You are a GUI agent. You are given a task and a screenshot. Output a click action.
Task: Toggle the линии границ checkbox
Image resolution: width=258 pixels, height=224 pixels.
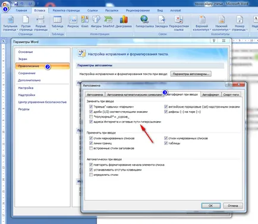91,143
